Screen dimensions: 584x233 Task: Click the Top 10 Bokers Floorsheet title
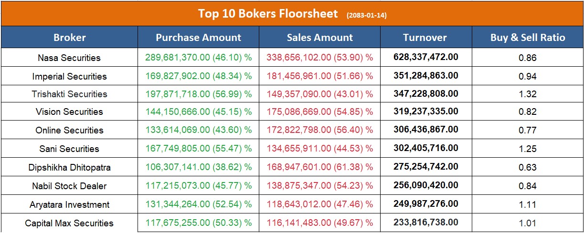tap(269, 13)
